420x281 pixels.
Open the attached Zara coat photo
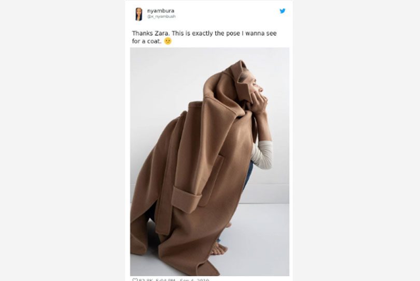pyautogui.click(x=209, y=161)
